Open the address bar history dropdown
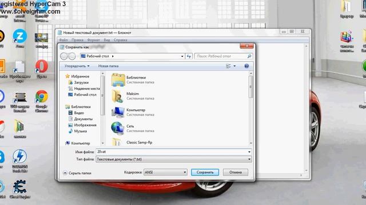The width and height of the screenshot is (366, 205). (182, 56)
